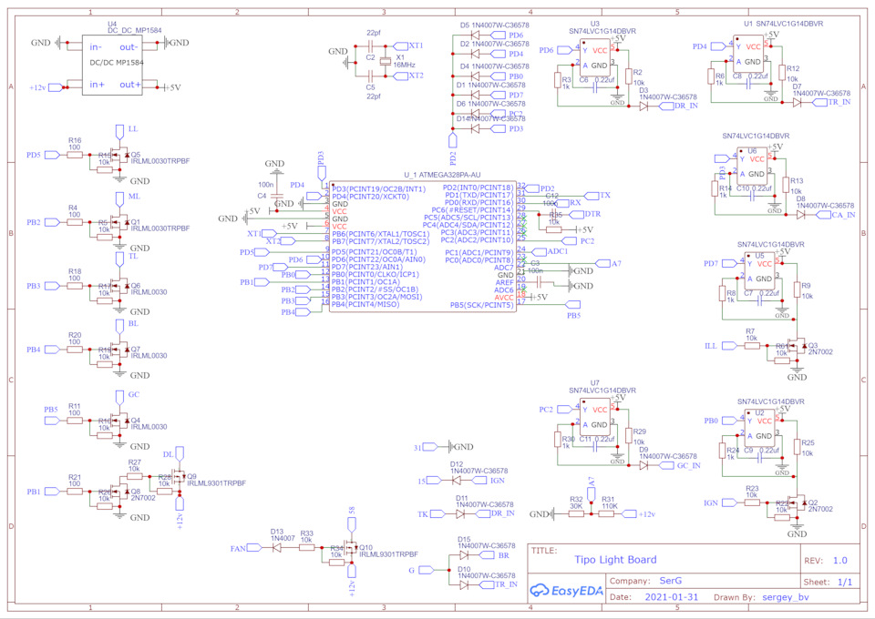
Task: Click the RX net port
Action: tap(561, 203)
